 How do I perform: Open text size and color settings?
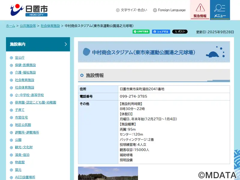tap(131, 10)
